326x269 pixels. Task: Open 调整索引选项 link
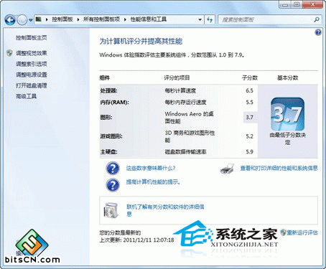click(32, 64)
